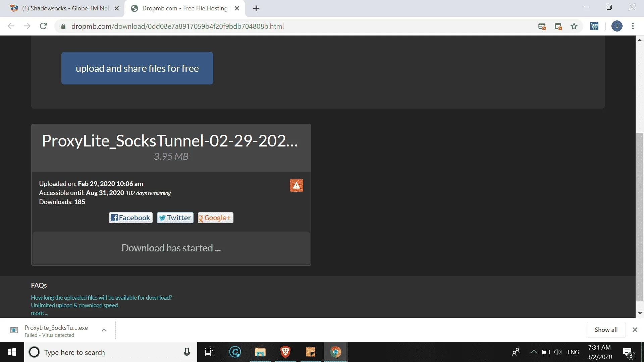Screen dimensions: 644x362
Task: Click the taskbar search box
Action: [111, 352]
